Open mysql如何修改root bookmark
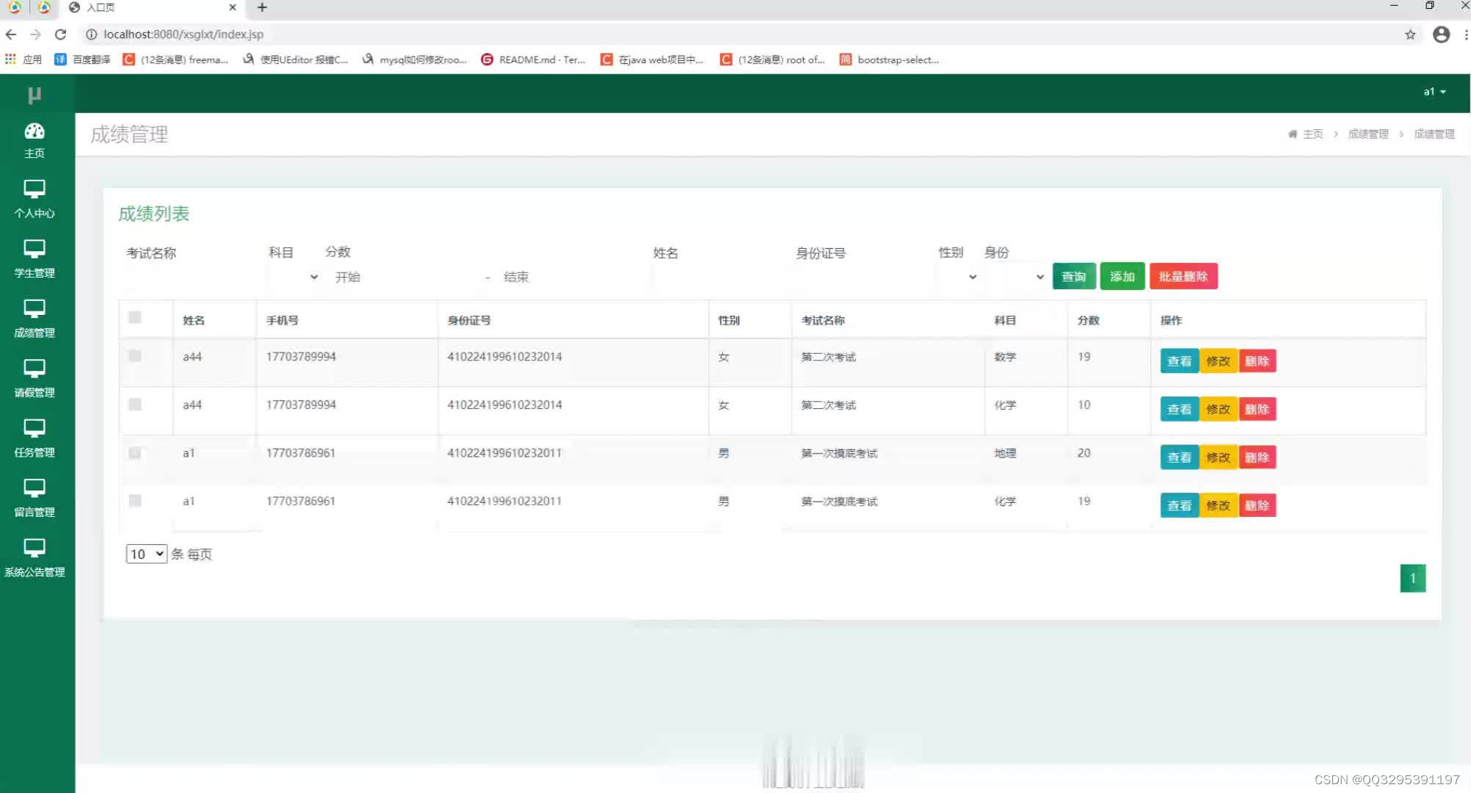The width and height of the screenshot is (1471, 793). click(415, 59)
